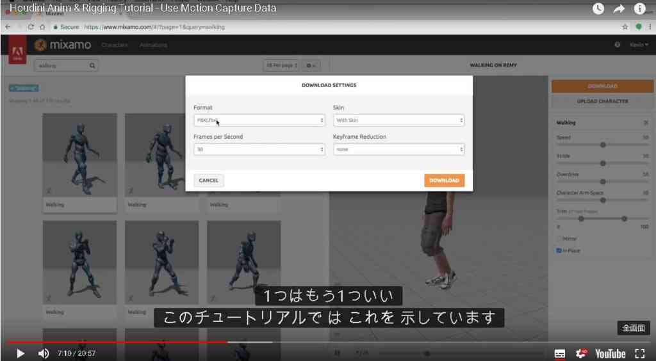Open the video info icon
Viewport: 656px width, 361px height.
(x=640, y=9)
